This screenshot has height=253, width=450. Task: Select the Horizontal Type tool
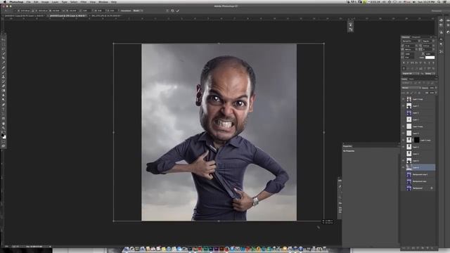[4, 109]
